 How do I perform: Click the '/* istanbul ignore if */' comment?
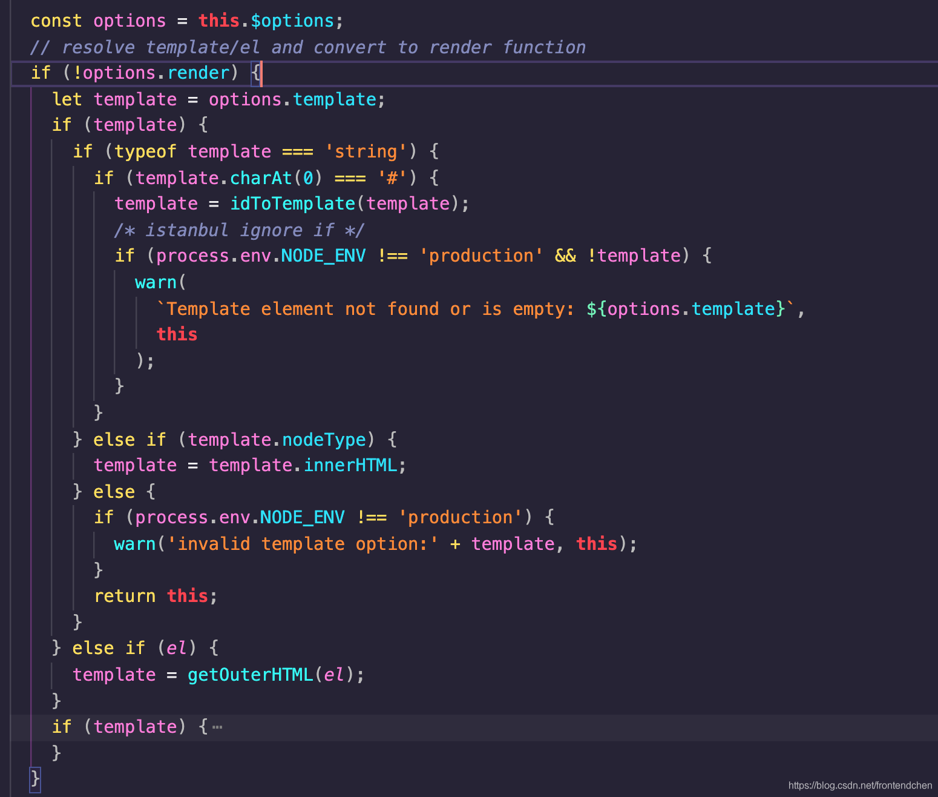click(x=239, y=230)
